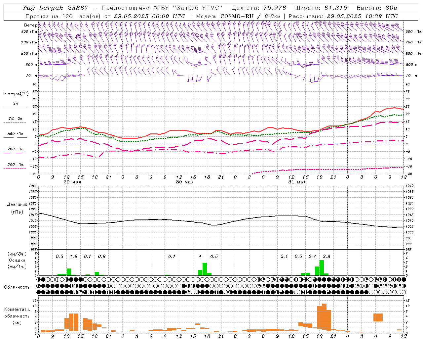Click the Тем-ра(°C) axis title
The width and height of the screenshot is (423, 339).
click(x=16, y=94)
